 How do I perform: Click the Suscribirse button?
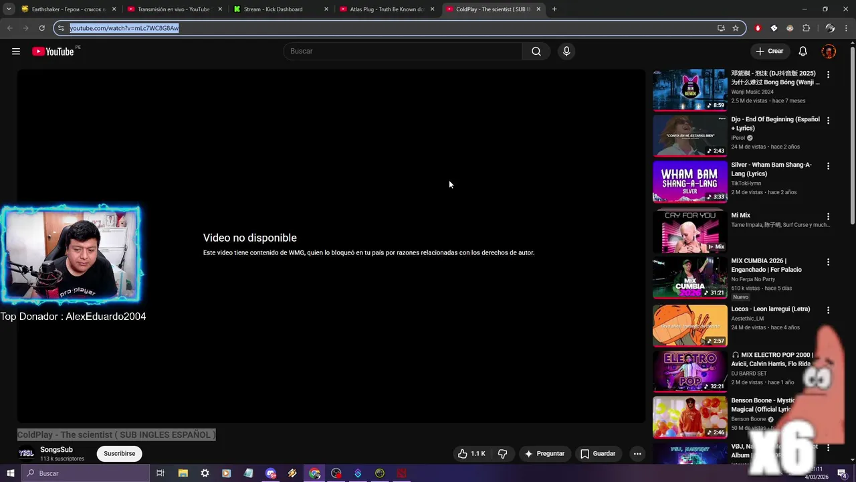pyautogui.click(x=119, y=453)
